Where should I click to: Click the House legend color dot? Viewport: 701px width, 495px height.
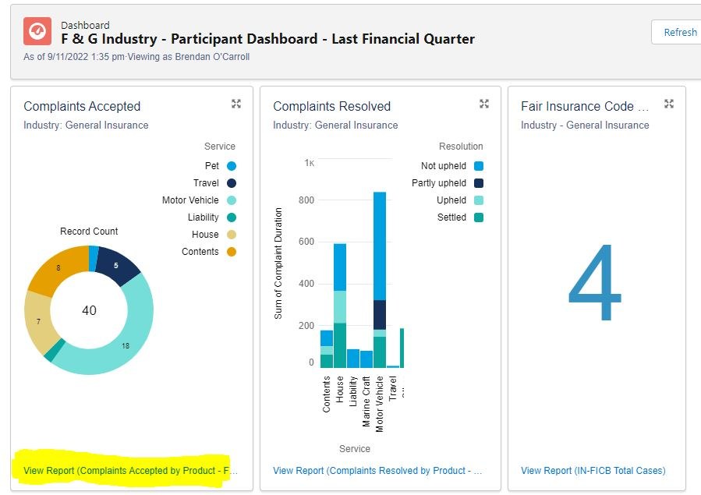pos(232,235)
